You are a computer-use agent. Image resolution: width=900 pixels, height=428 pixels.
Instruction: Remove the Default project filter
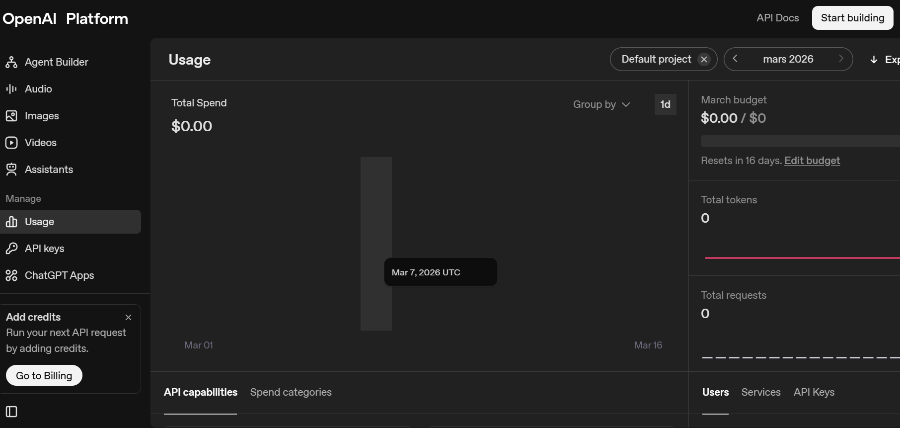(x=704, y=60)
